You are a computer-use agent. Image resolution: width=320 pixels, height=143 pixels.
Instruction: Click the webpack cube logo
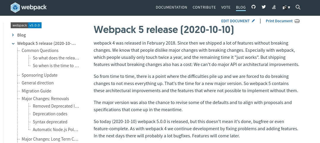[15, 7]
